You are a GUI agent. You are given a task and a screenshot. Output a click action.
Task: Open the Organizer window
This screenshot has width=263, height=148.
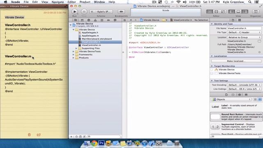tap(256, 12)
